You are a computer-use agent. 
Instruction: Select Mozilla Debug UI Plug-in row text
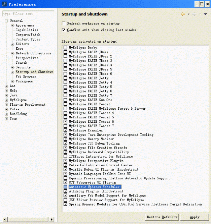point(103,169)
